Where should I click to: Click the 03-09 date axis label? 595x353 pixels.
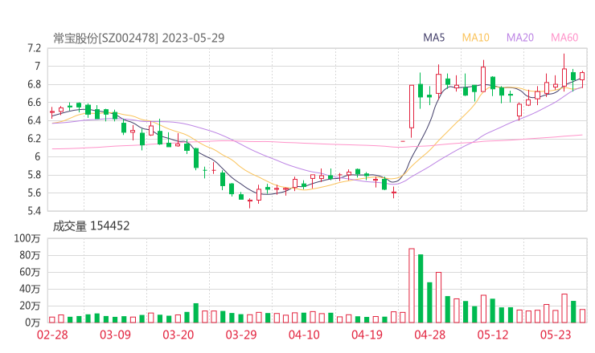(x=115, y=335)
